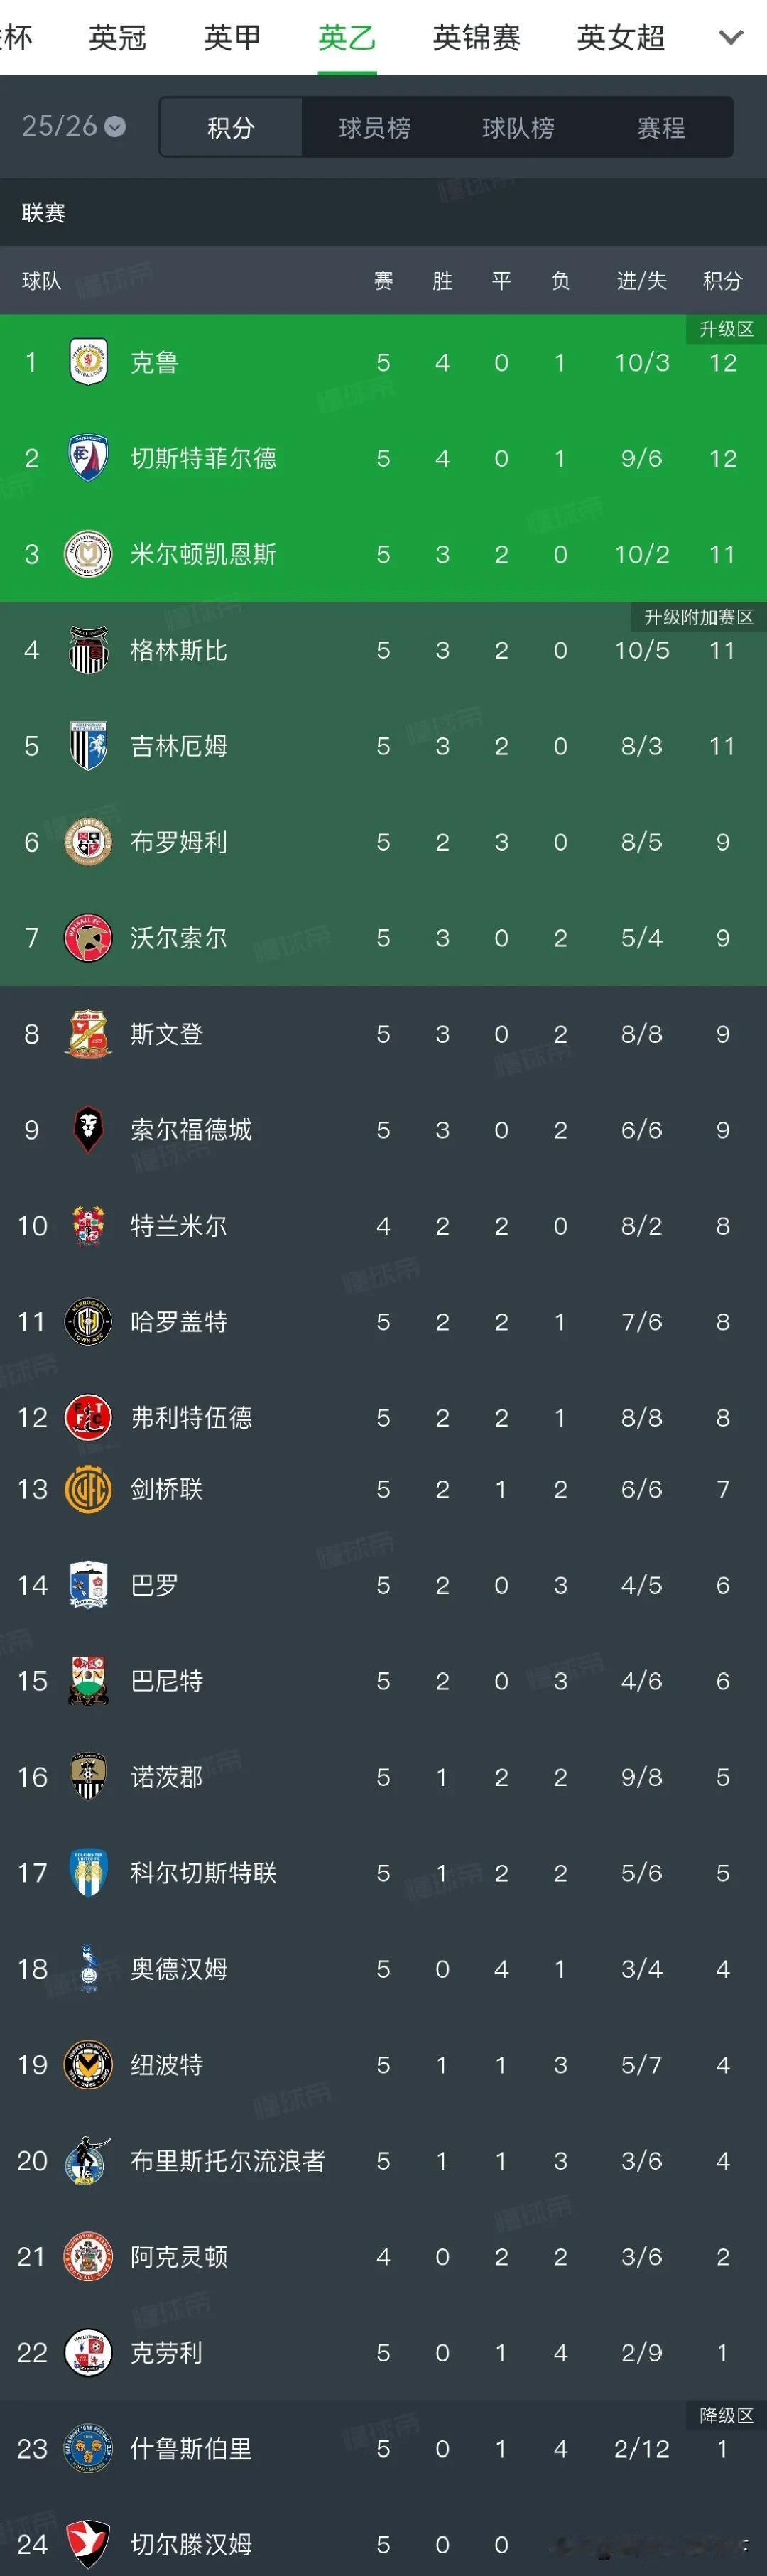Open the 布里斯托尔流浪者 team row
Screen dimensions: 767x2576
pos(383,2161)
